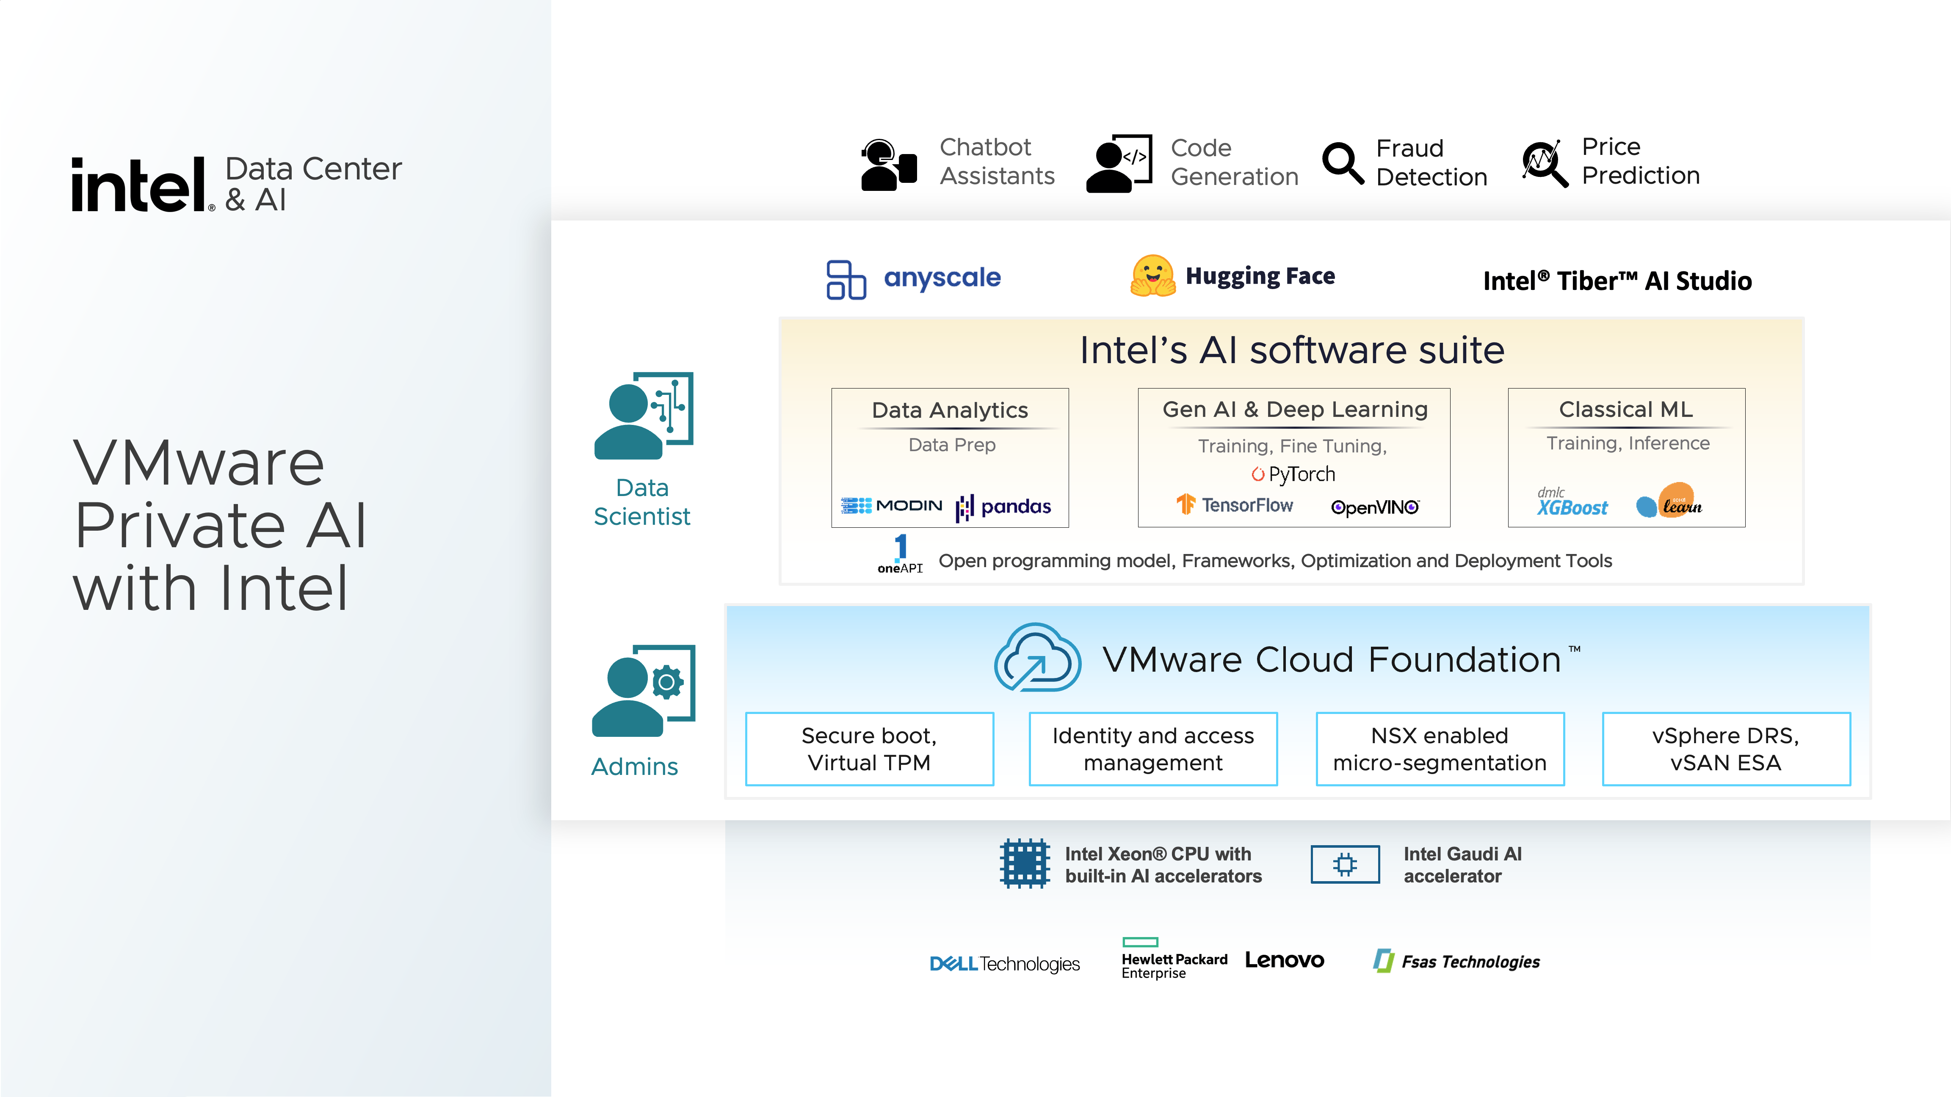The width and height of the screenshot is (1951, 1097).
Task: Click the Fraud Detection magnifier icon
Action: tap(1343, 163)
